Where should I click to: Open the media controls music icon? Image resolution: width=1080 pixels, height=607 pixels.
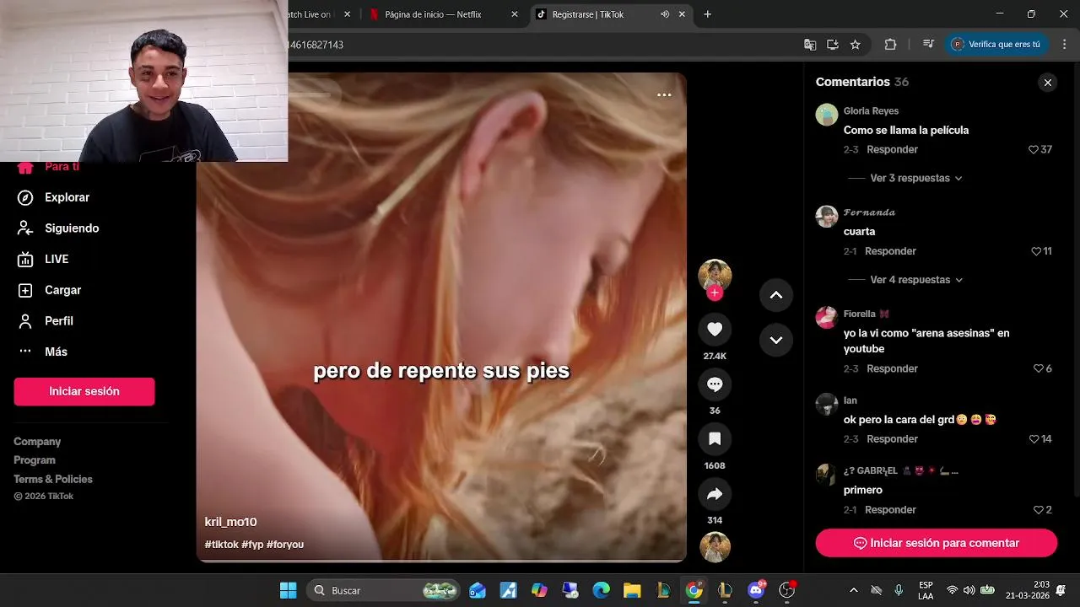tap(928, 45)
